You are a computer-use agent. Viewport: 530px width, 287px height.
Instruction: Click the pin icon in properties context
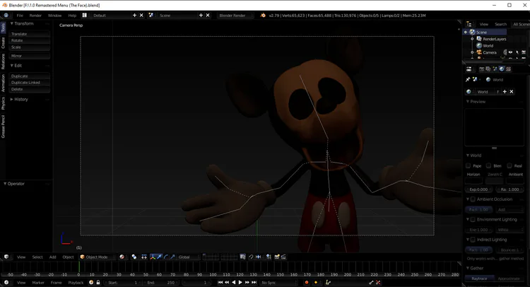[x=468, y=79]
